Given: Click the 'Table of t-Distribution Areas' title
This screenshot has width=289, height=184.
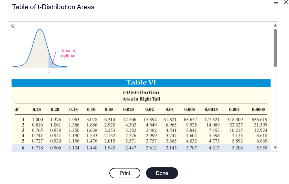Looking at the screenshot, I should click(53, 7).
